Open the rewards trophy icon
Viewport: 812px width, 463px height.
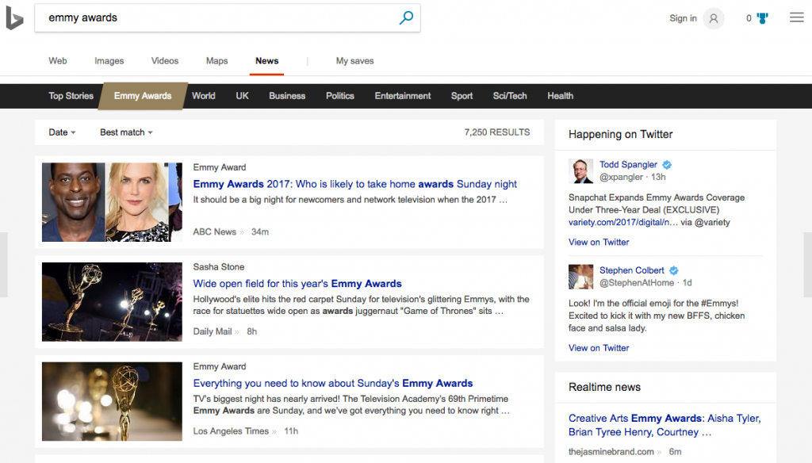pyautogui.click(x=762, y=18)
